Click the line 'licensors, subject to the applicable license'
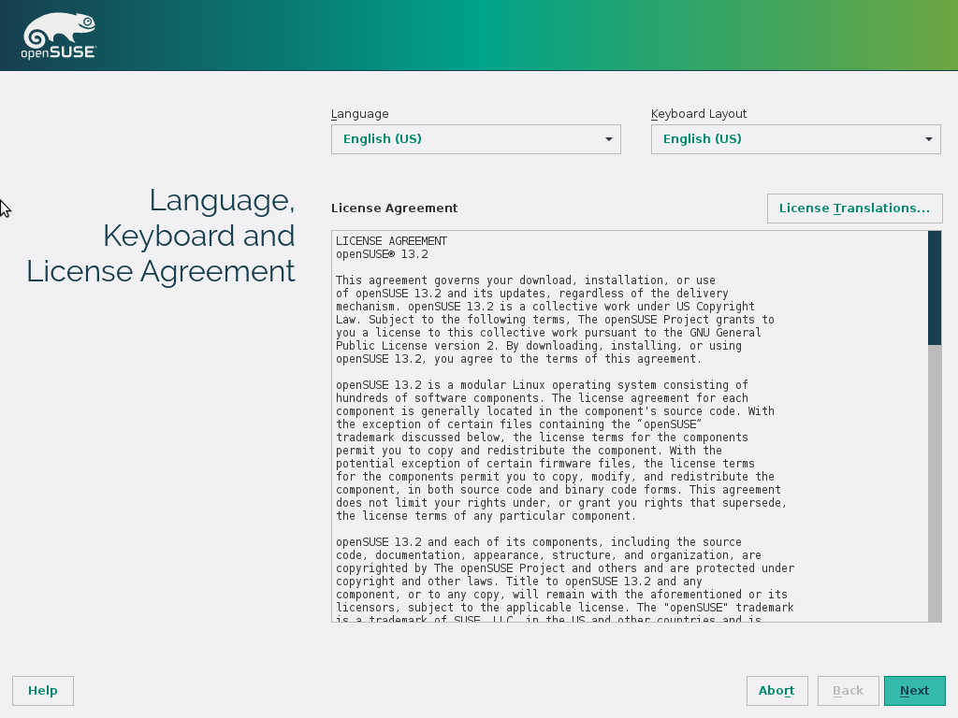 coord(564,608)
